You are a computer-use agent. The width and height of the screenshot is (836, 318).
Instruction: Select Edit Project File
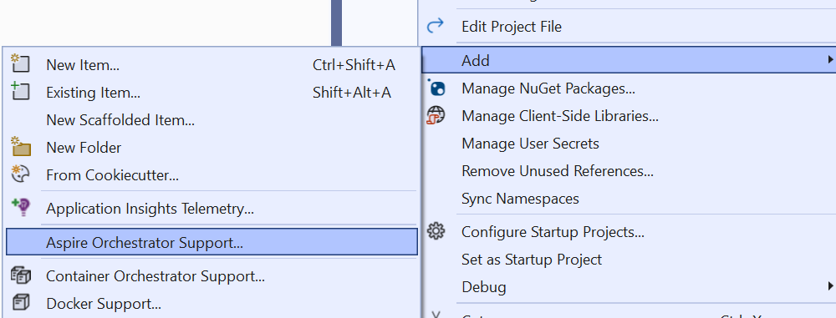pos(629,26)
